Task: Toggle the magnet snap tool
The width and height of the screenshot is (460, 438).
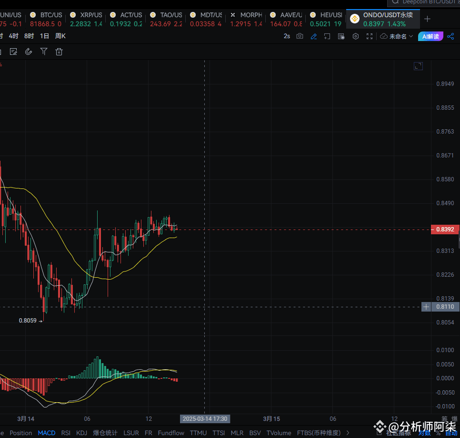Action: [28, 51]
